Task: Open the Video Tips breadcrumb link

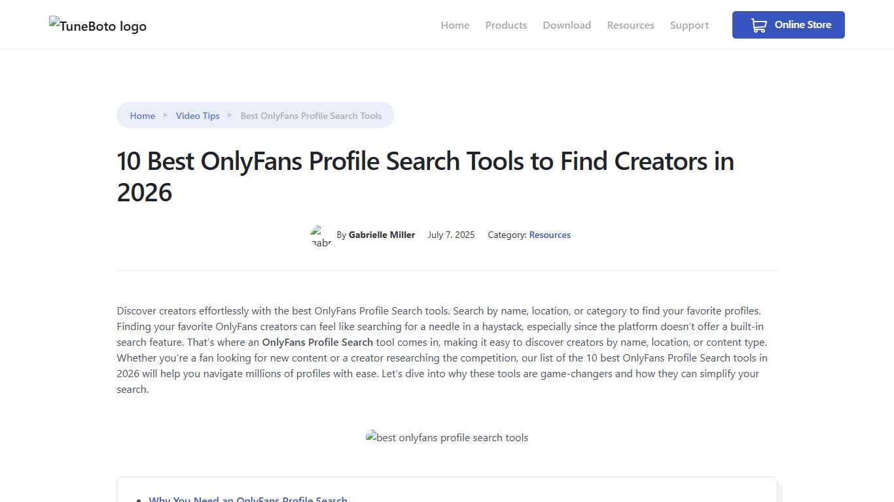Action: click(198, 115)
